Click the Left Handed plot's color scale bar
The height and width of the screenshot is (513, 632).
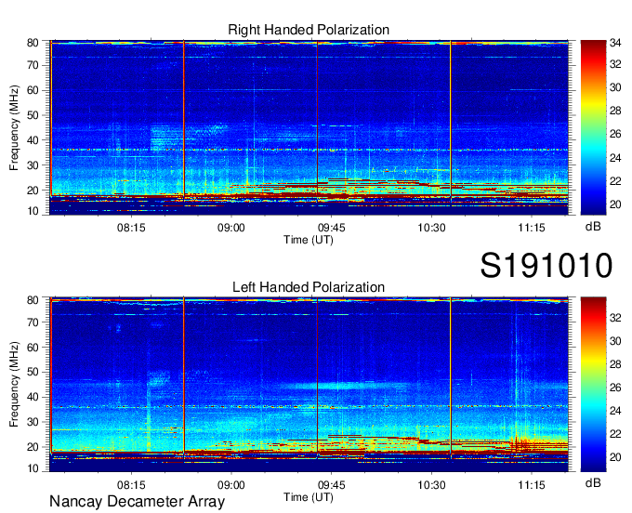[593, 384]
